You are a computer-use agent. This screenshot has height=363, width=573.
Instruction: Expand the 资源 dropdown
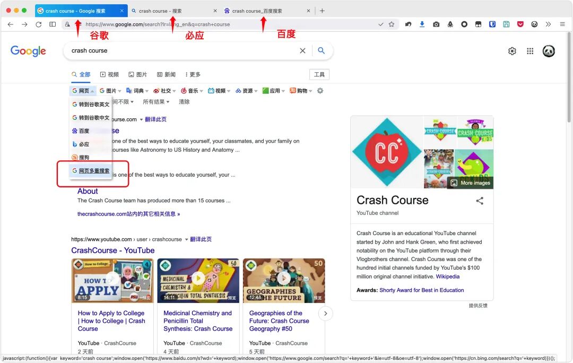pyautogui.click(x=247, y=91)
